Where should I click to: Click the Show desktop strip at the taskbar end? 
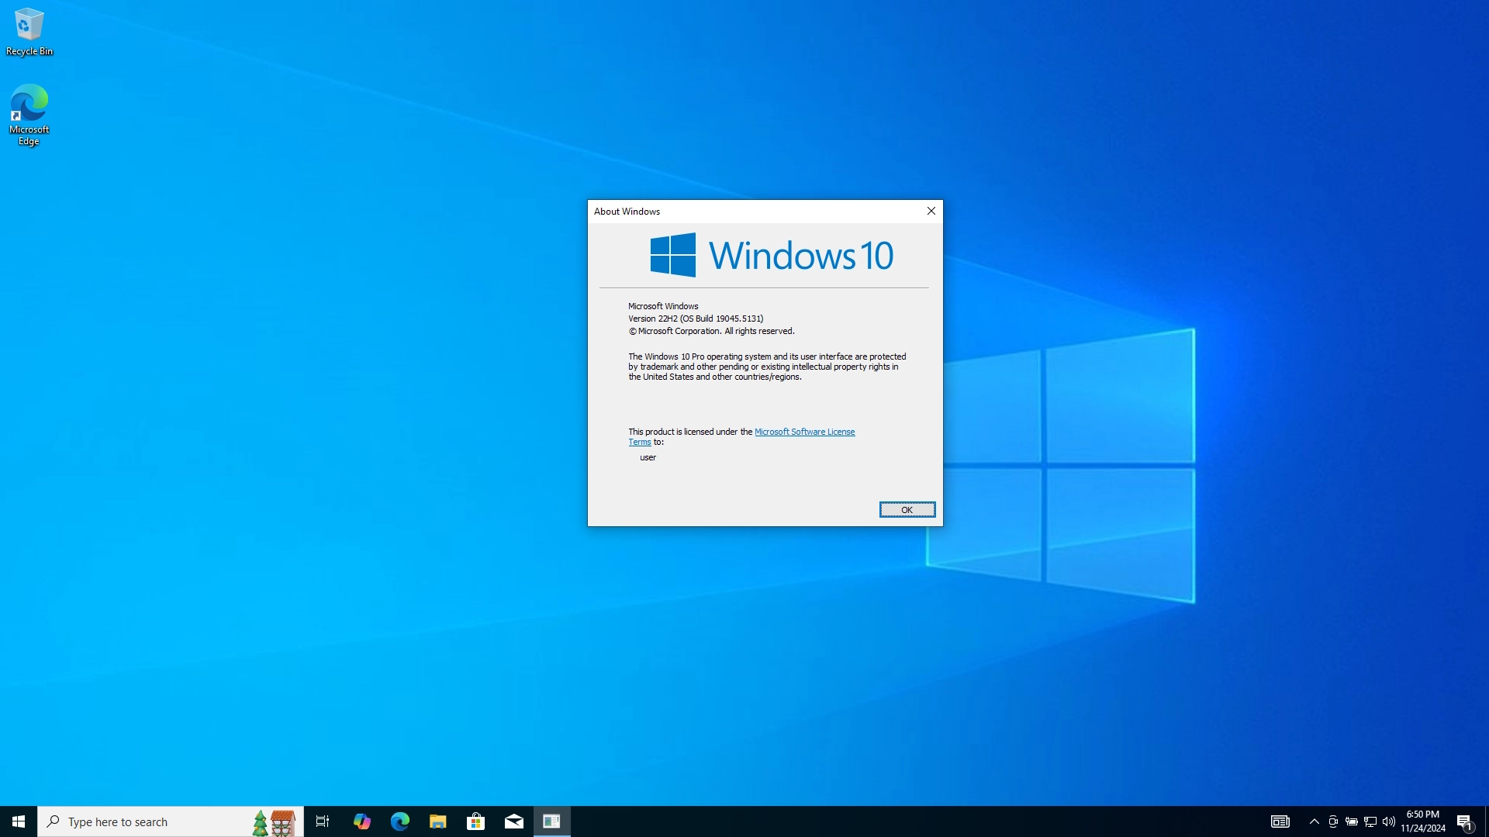(1486, 821)
